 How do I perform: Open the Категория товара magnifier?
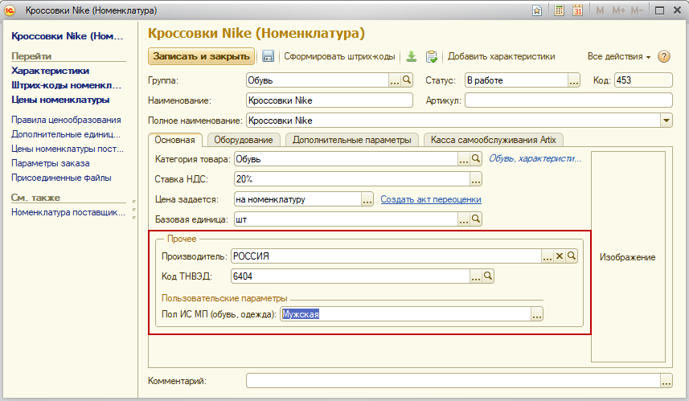tap(476, 159)
